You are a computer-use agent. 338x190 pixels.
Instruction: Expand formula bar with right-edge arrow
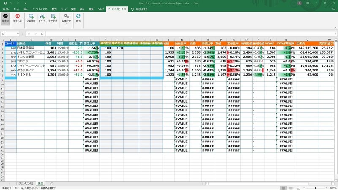pyautogui.click(x=335, y=34)
